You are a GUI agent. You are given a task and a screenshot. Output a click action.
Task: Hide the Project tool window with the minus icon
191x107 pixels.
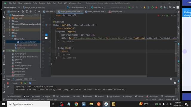click(39, 12)
